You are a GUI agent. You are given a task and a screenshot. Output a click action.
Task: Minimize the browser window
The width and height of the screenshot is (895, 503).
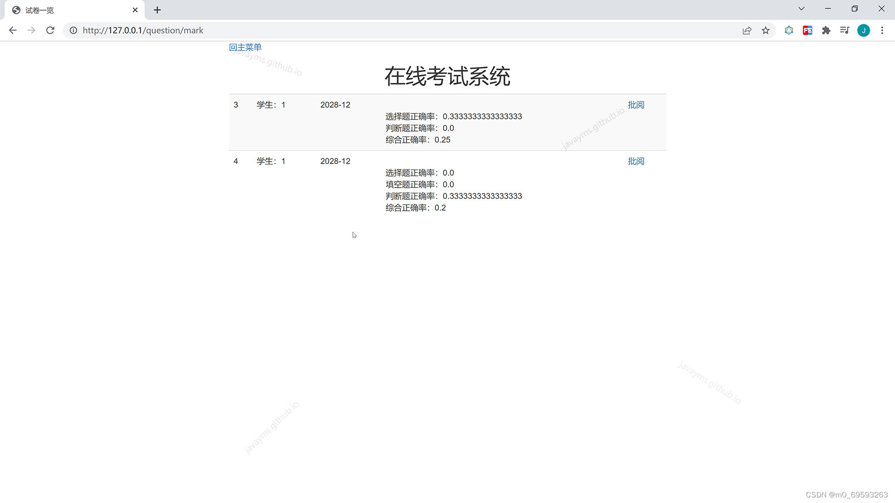click(828, 9)
